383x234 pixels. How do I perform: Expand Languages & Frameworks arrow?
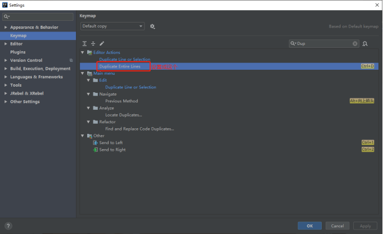[x=6, y=77]
